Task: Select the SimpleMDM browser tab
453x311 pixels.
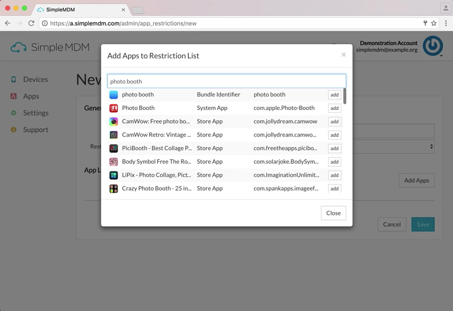Action: (x=81, y=10)
